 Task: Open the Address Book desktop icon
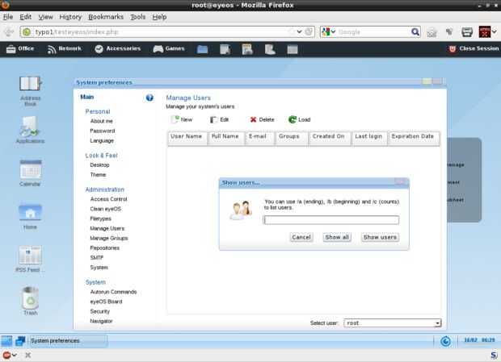(x=30, y=84)
